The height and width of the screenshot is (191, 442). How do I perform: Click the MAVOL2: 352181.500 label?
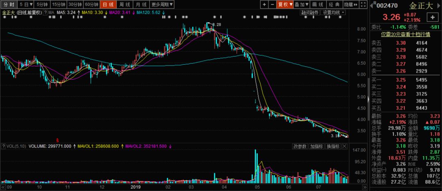(146, 146)
